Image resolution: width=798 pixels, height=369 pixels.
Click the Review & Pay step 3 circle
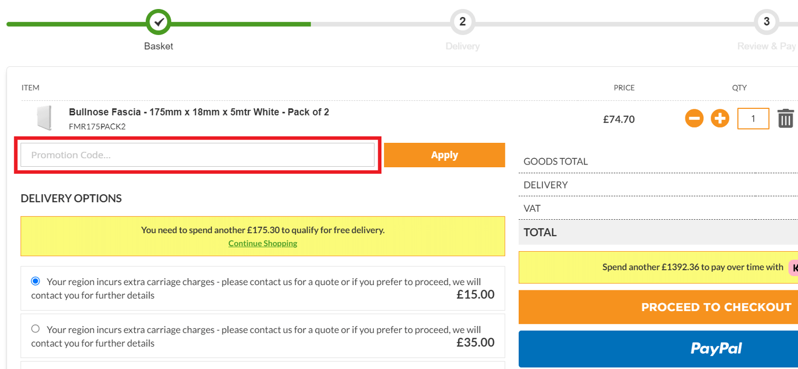pyautogui.click(x=766, y=22)
